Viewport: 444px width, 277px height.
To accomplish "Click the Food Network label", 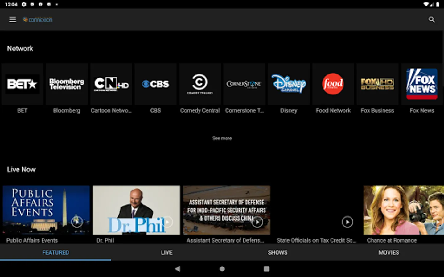I will pos(333,110).
